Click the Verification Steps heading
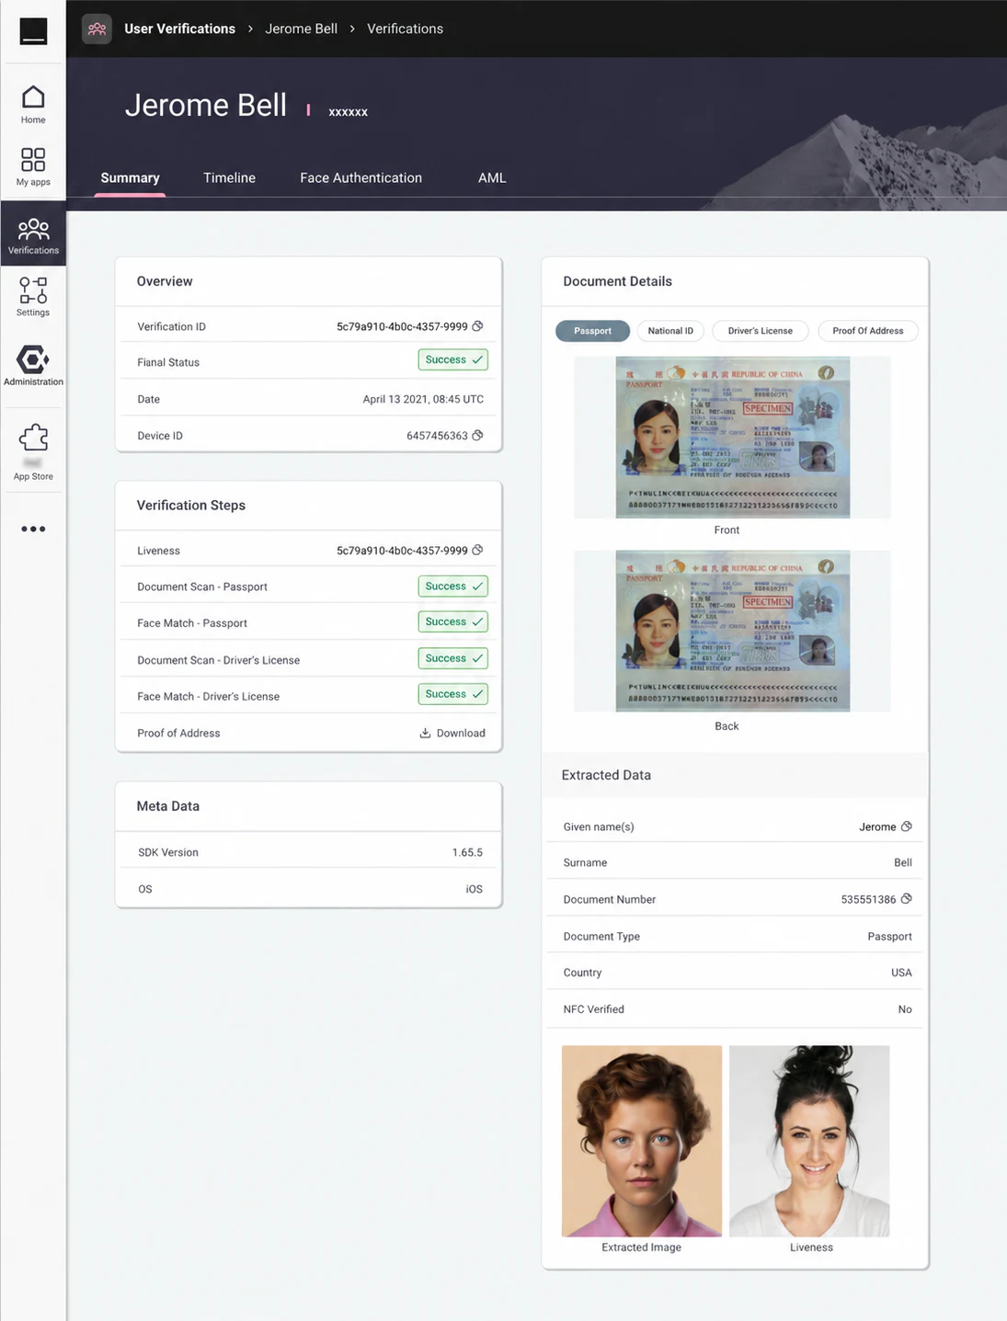The image size is (1007, 1321). 191,506
